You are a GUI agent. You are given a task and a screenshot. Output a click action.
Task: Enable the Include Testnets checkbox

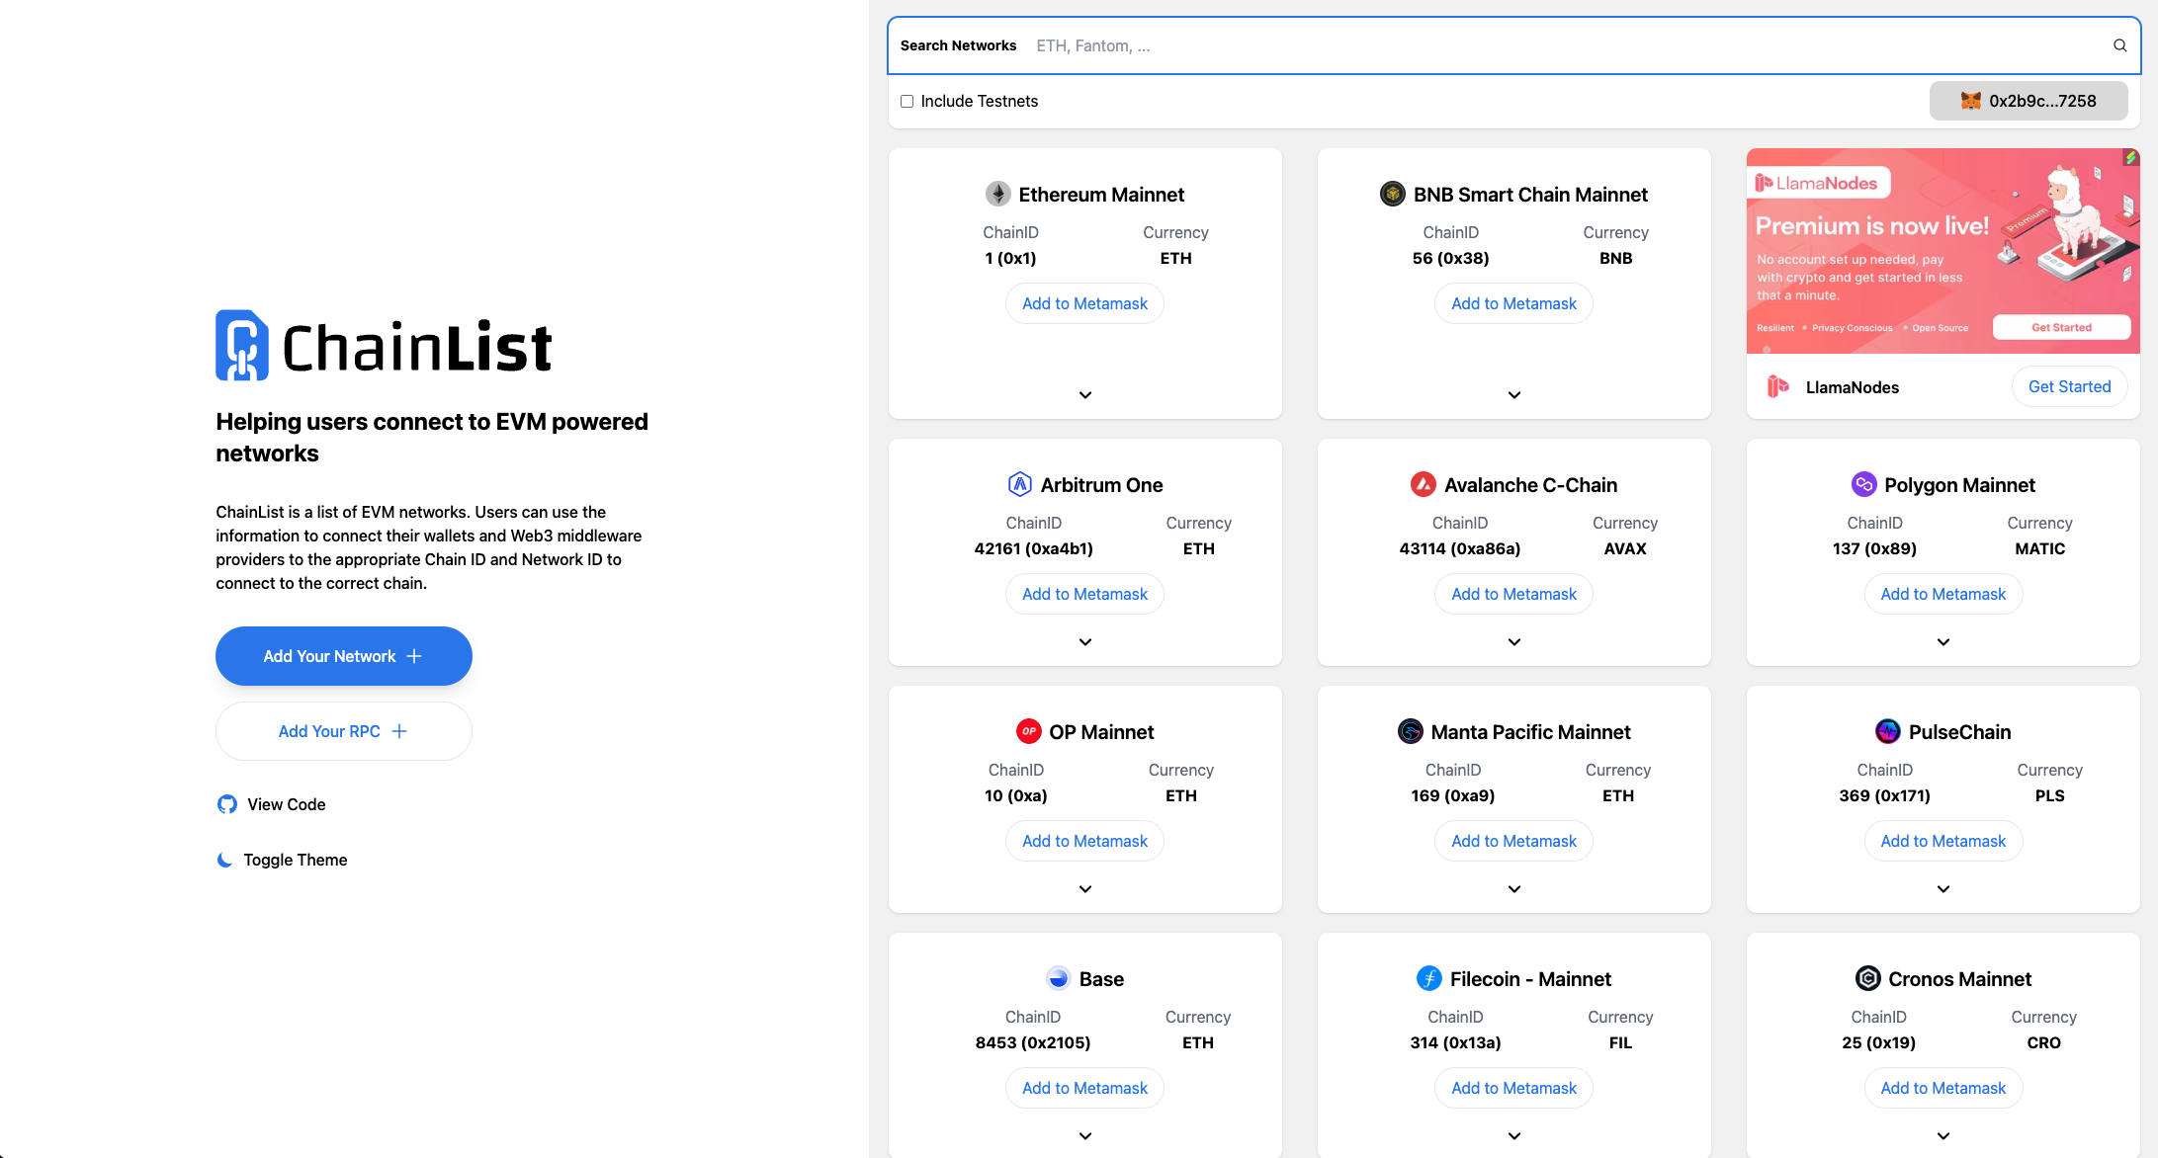pos(906,102)
